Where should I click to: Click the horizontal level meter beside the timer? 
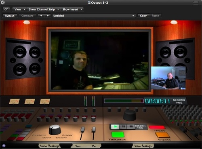pos(124,101)
